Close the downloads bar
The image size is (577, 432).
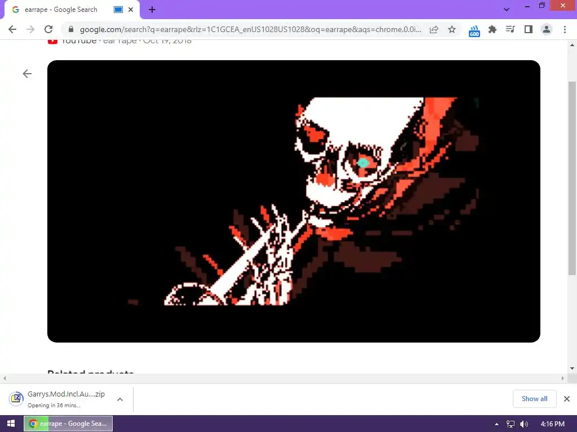pyautogui.click(x=567, y=399)
